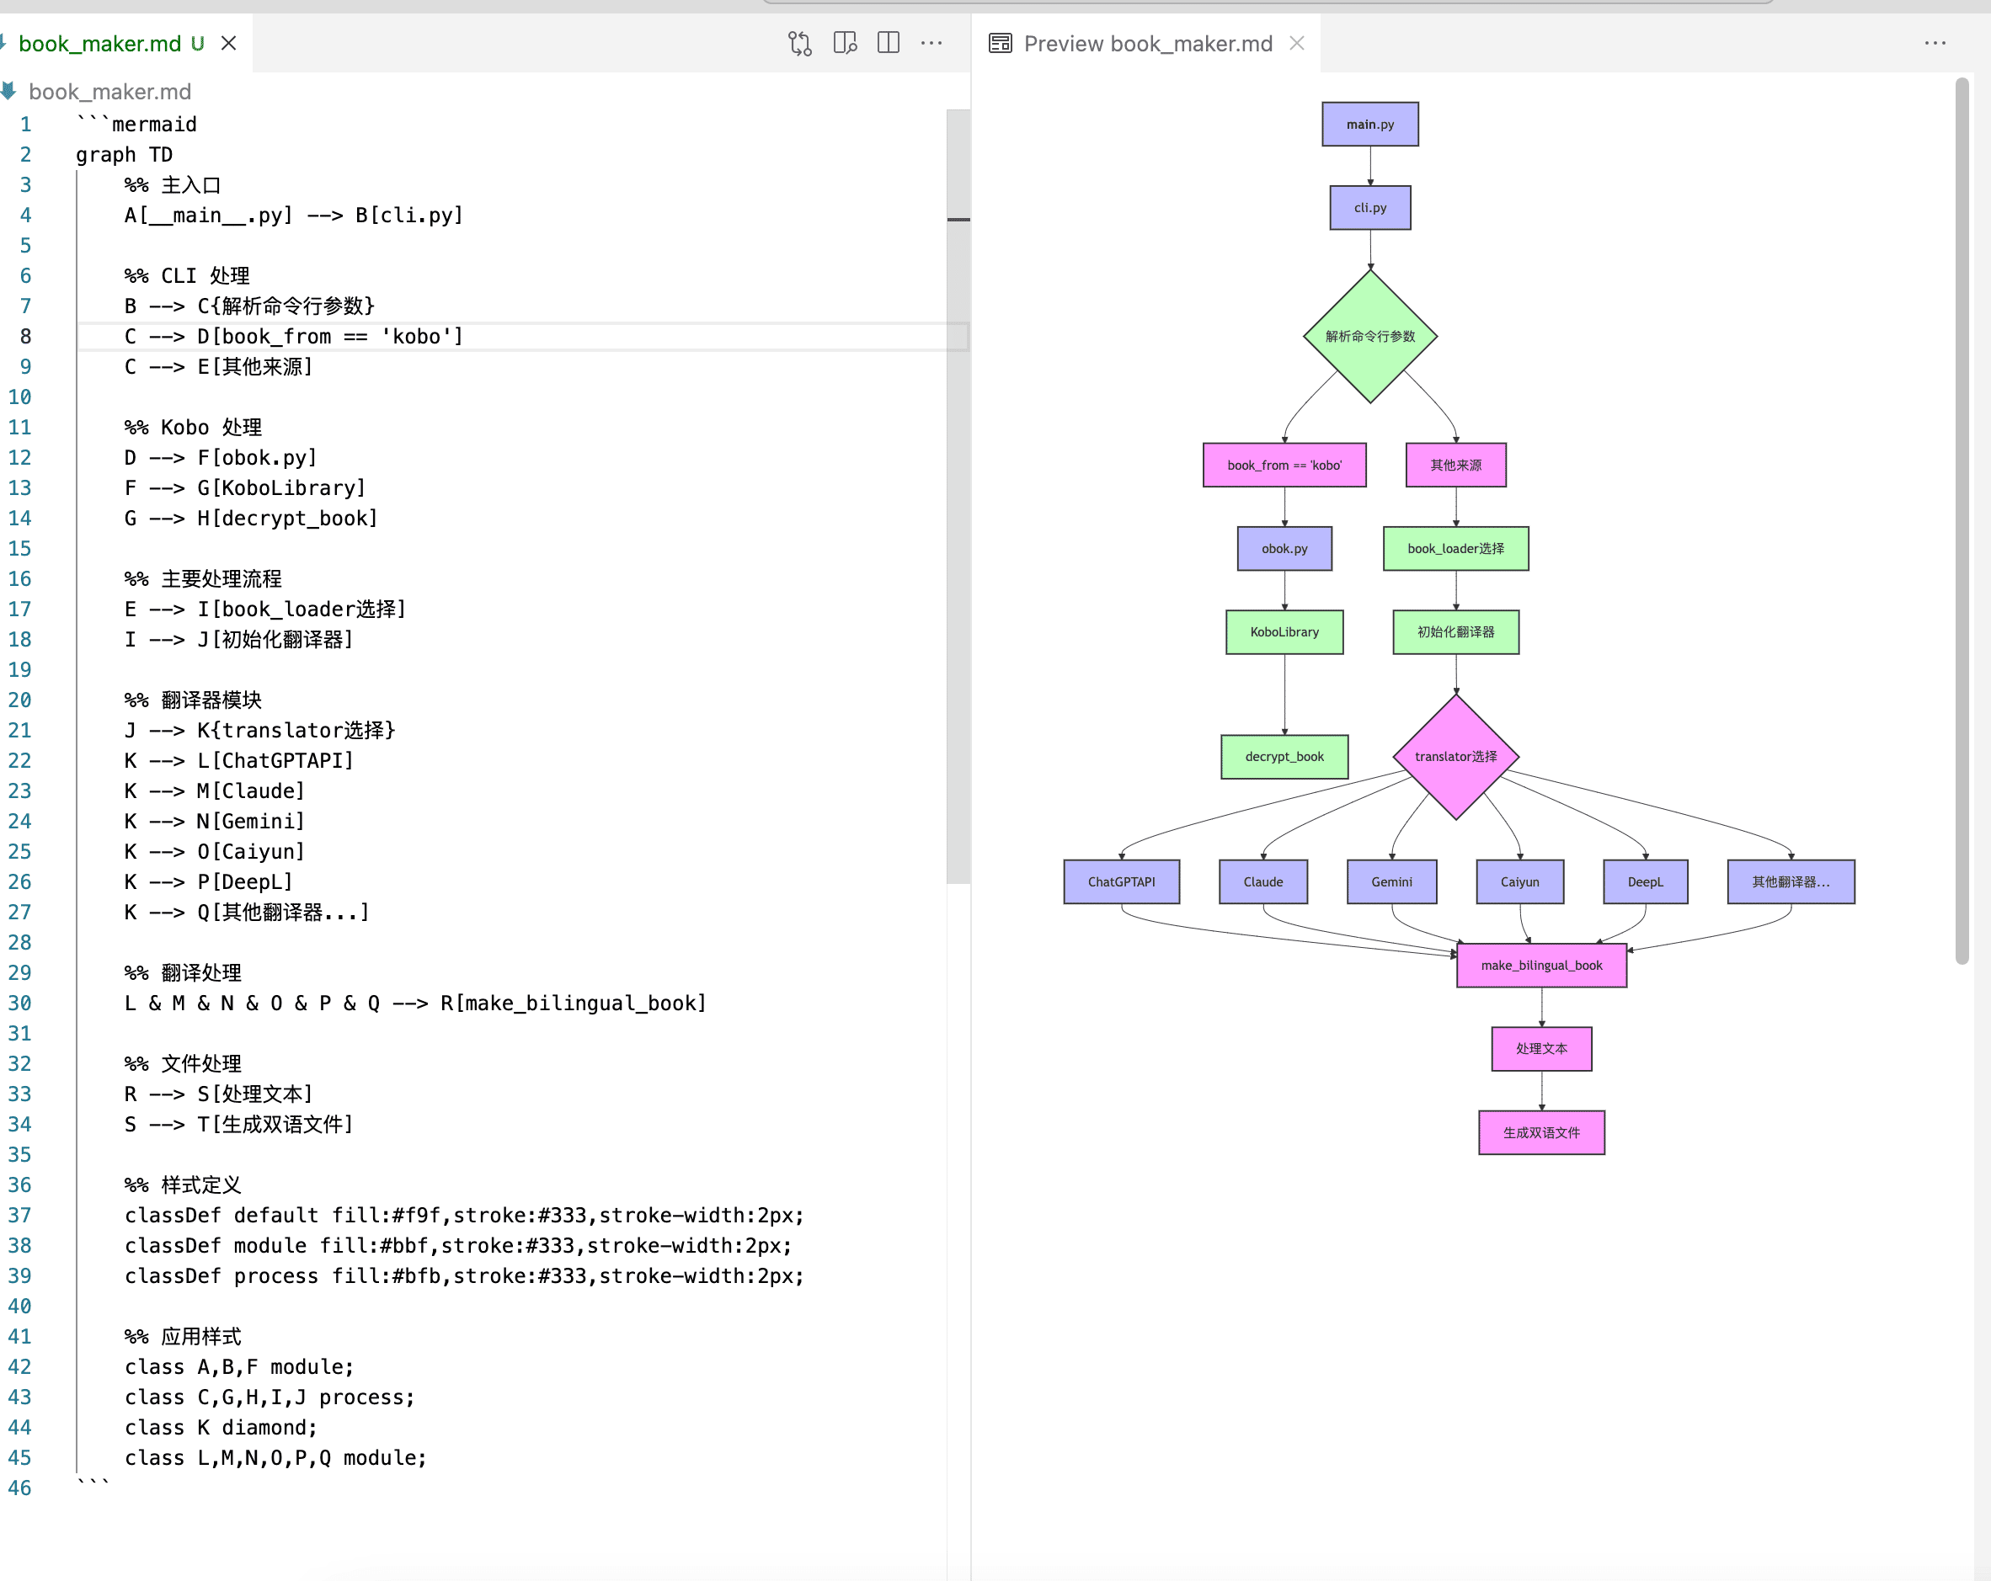Click the A[__main__.py] --> B[cli.py] line
The width and height of the screenshot is (1991, 1581).
point(294,215)
